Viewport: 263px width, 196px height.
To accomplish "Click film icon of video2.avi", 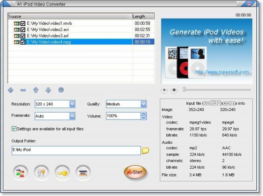I will 16,30.
